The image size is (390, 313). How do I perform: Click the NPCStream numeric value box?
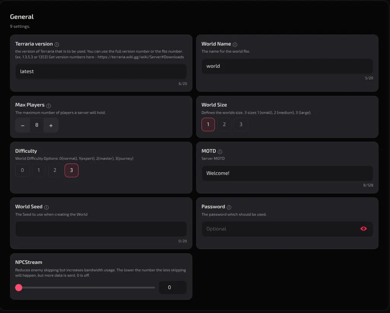coord(173,288)
